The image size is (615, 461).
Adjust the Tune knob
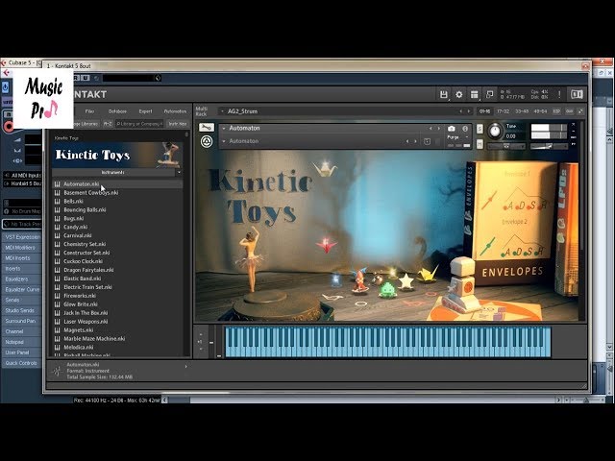pos(495,130)
